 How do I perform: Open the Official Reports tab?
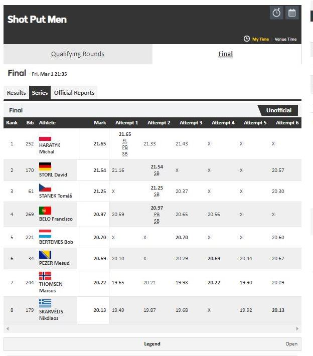(x=74, y=93)
